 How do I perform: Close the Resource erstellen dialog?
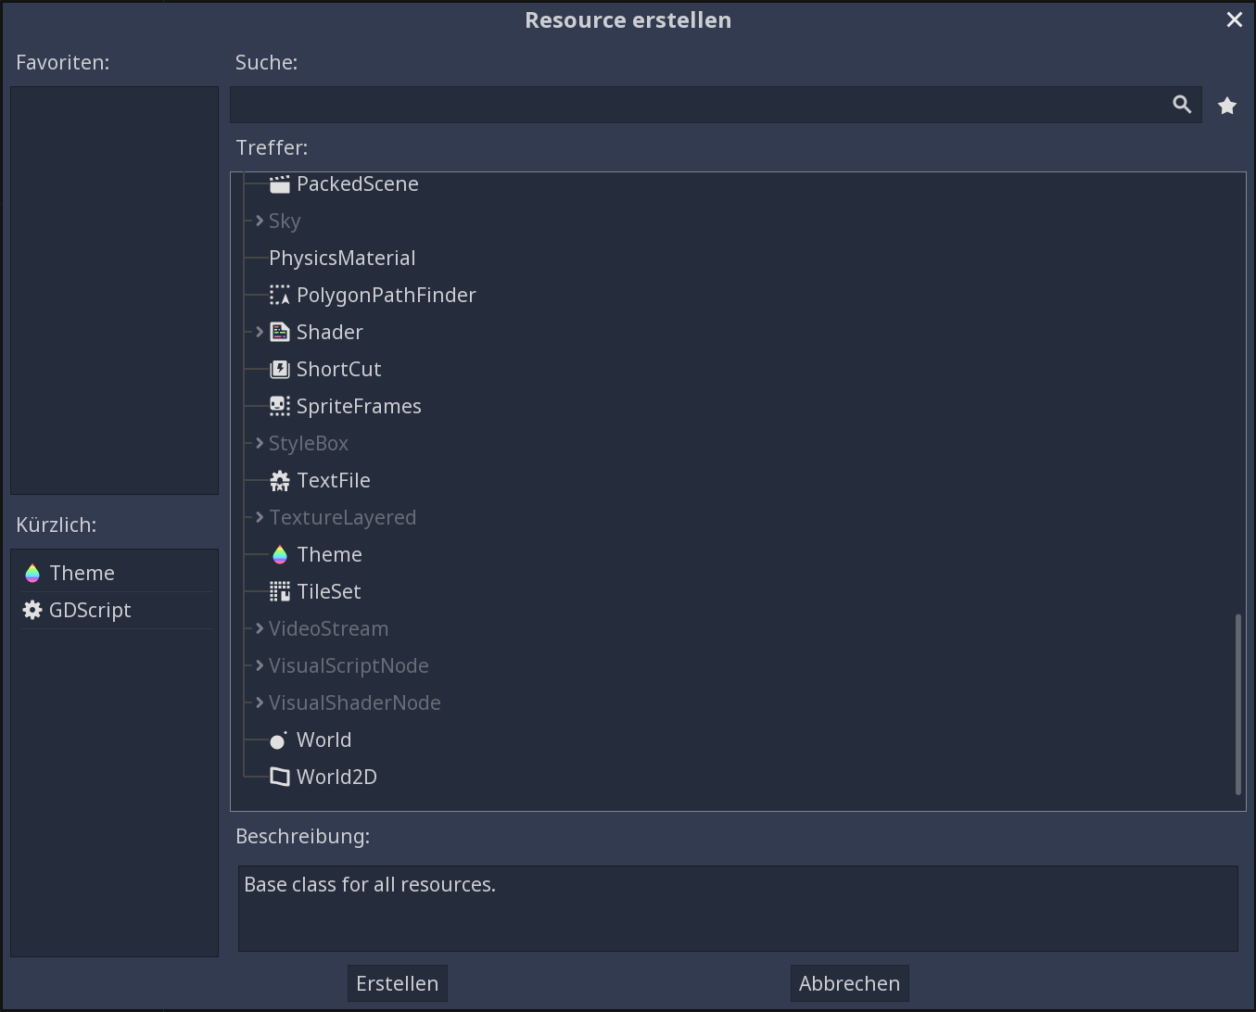[1235, 19]
